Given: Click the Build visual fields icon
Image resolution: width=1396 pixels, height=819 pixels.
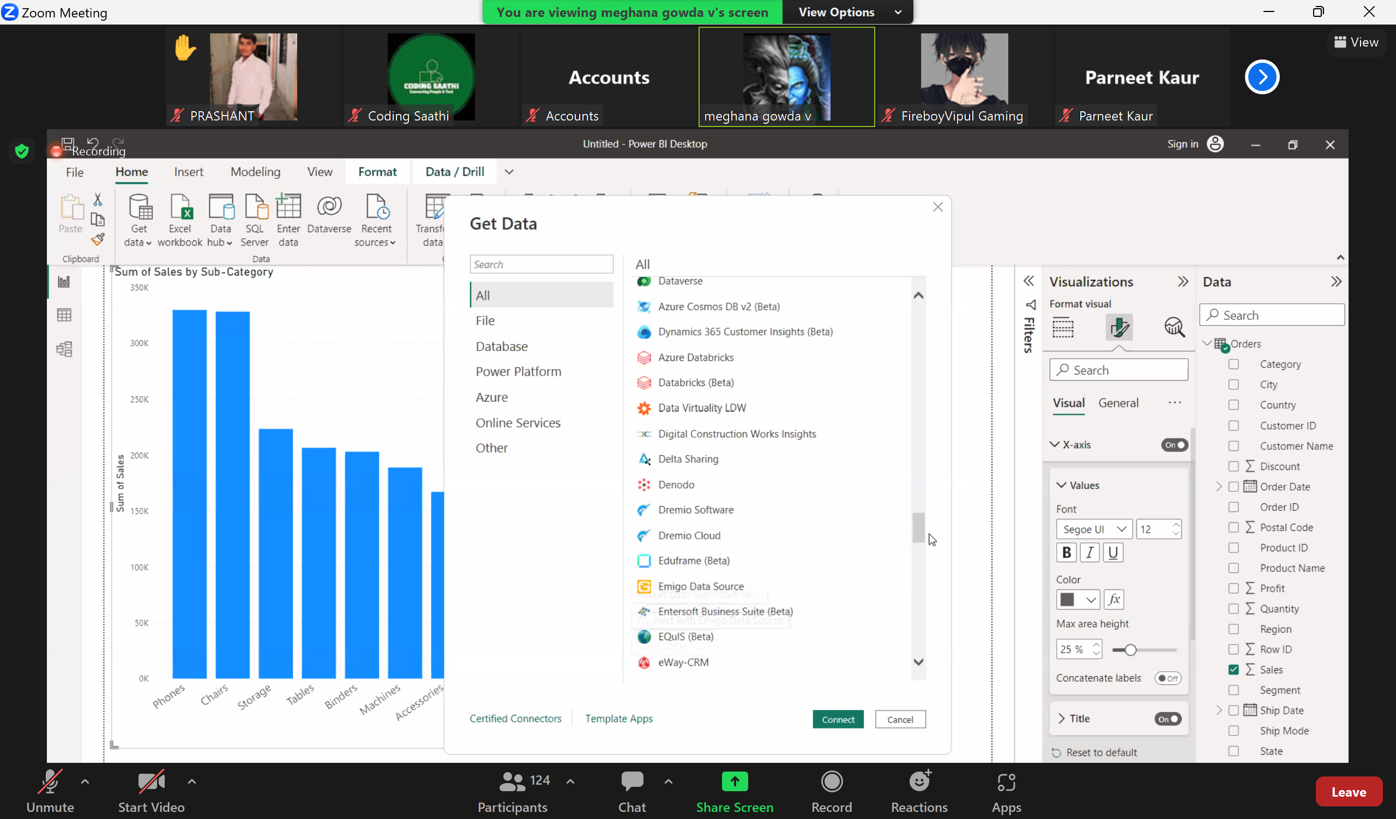Looking at the screenshot, I should tap(1062, 327).
